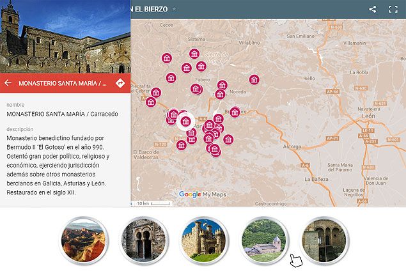Image resolution: width=406 pixels, height=280 pixels.
Task: Open the castle with towers thumbnail
Action: pos(203,239)
